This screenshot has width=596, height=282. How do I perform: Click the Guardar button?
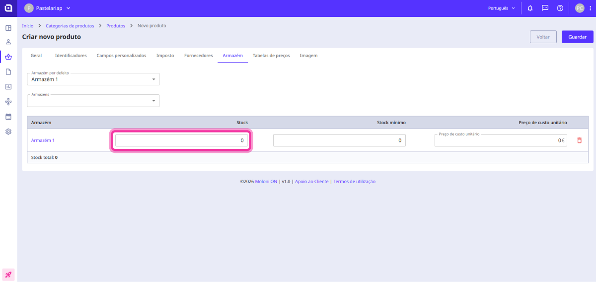point(577,37)
